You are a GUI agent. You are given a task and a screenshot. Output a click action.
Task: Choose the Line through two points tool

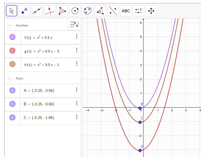[37, 11]
